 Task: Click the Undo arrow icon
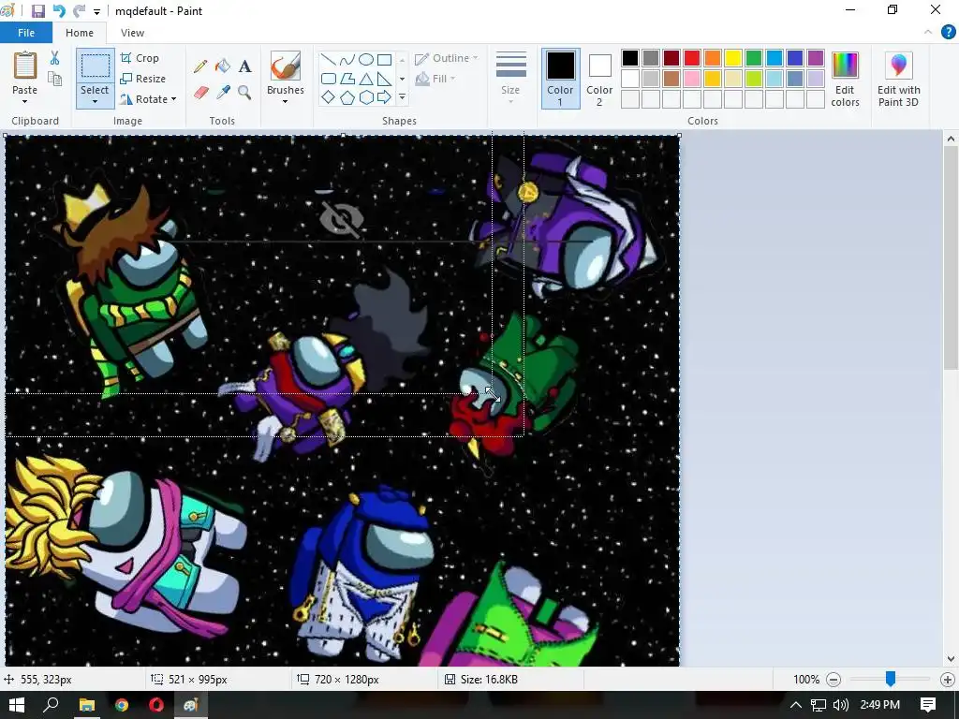tap(59, 11)
